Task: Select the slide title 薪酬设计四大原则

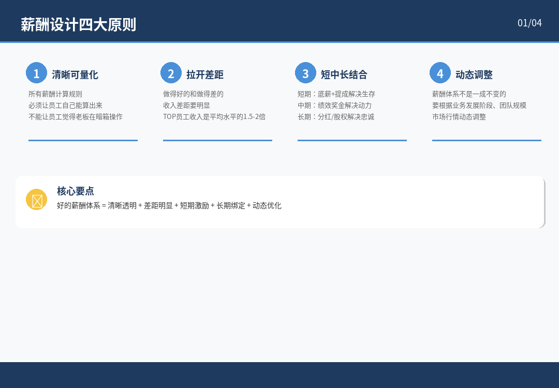Action: [x=79, y=25]
